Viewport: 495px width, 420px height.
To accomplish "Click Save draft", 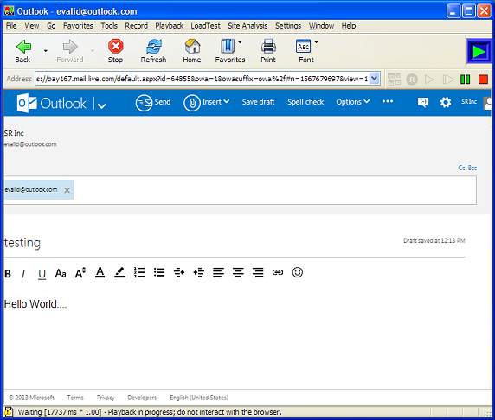I will (258, 102).
